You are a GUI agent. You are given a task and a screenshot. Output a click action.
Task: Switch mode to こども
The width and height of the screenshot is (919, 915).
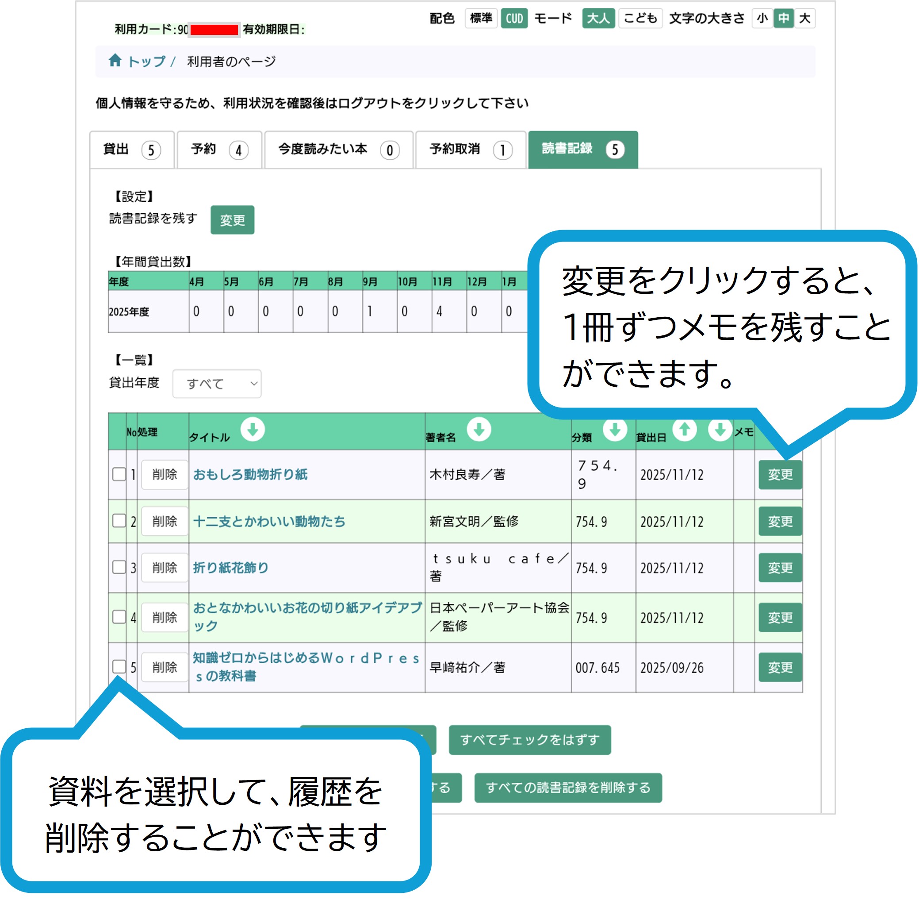tap(640, 19)
